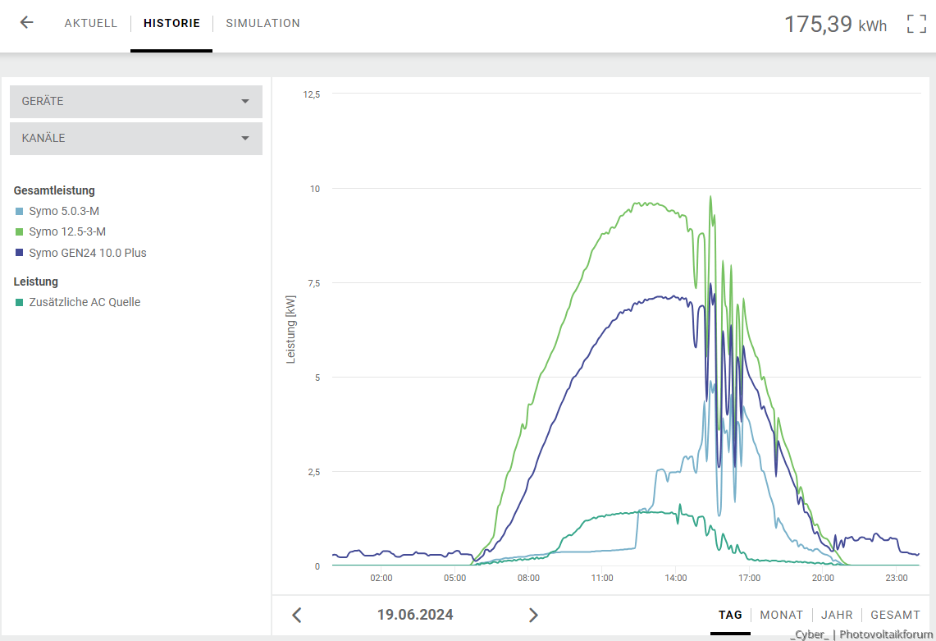Screen dimensions: 936x641
Task: Go to the previous day with the left chevron
Action: tap(297, 615)
